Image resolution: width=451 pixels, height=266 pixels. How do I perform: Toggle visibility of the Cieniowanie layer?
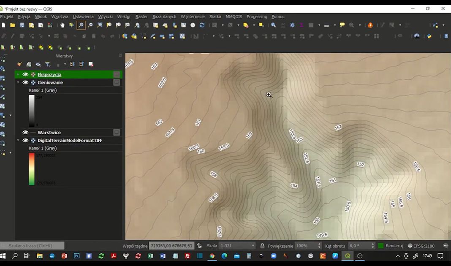(x=25, y=83)
